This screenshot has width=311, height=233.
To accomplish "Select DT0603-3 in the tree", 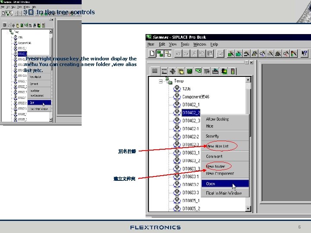I will coord(190,193).
